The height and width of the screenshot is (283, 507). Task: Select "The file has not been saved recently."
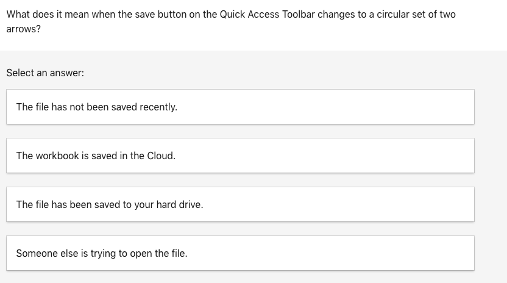[x=240, y=107]
